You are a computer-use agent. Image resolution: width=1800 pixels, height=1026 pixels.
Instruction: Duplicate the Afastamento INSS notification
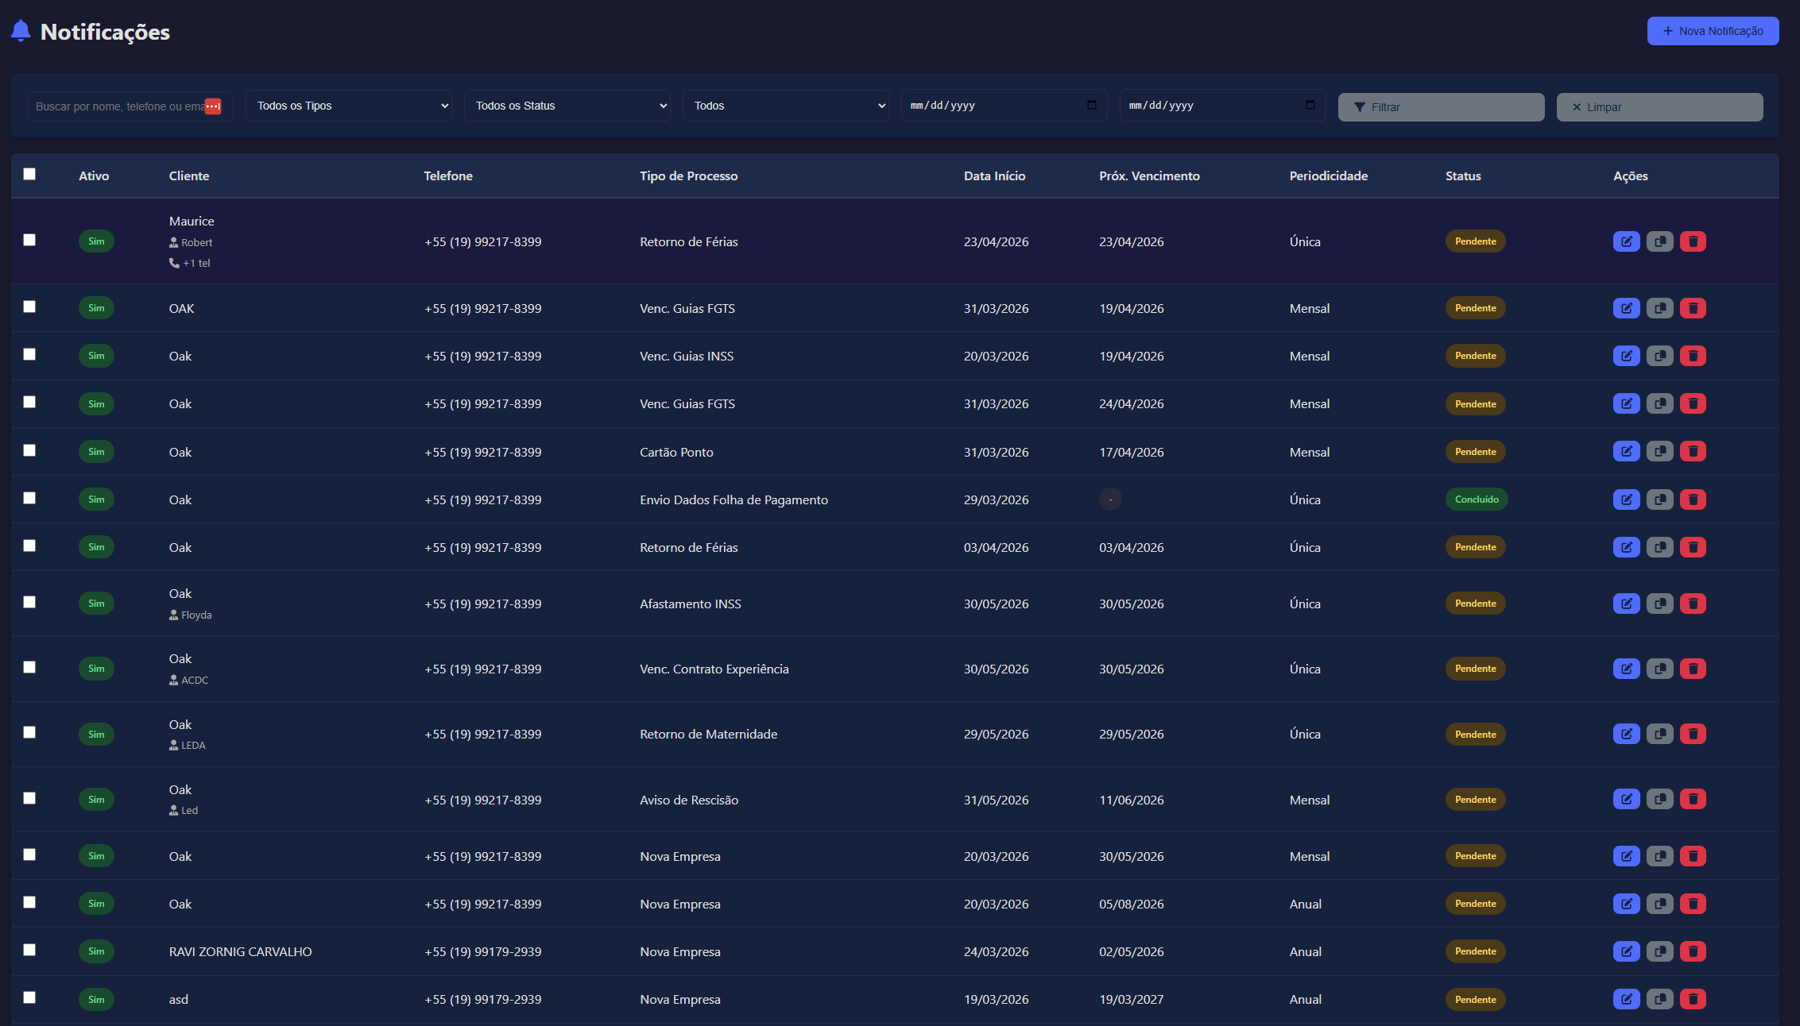point(1659,604)
